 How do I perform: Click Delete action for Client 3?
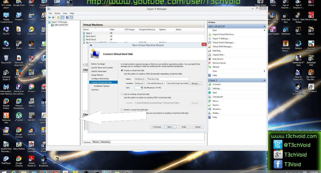pyautogui.click(x=216, y=113)
